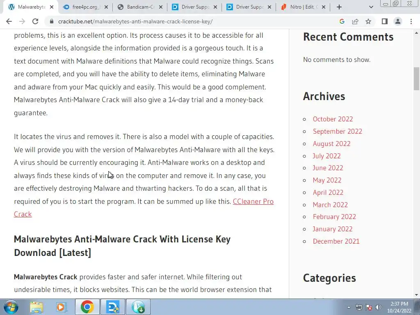This screenshot has height=315, width=420.
Task: Click the Recent Comments heading
Action: (348, 37)
